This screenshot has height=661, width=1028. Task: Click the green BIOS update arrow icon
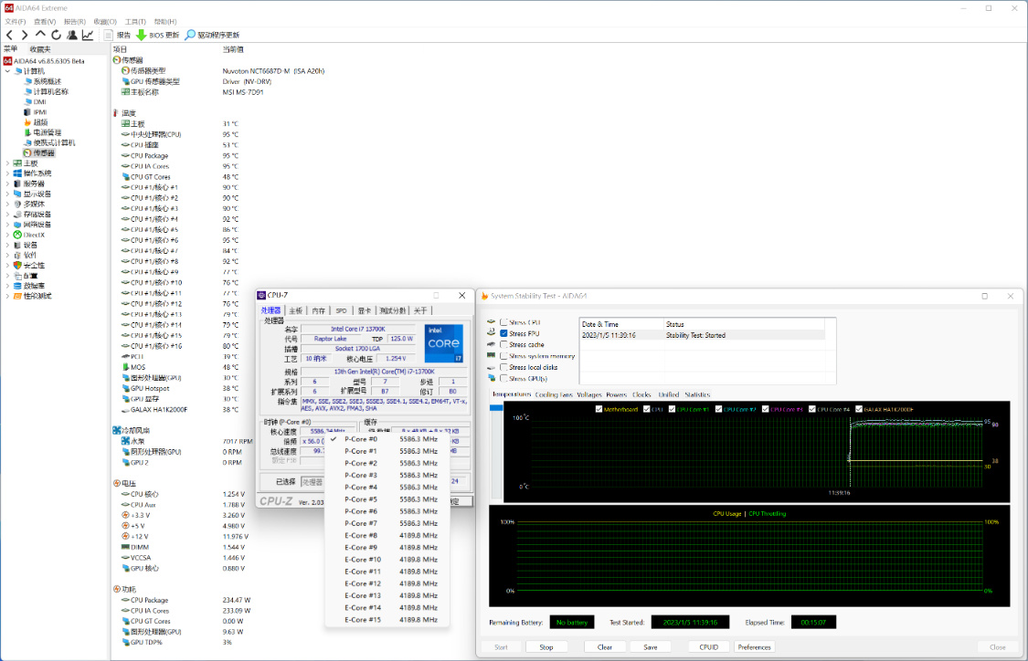coord(142,35)
